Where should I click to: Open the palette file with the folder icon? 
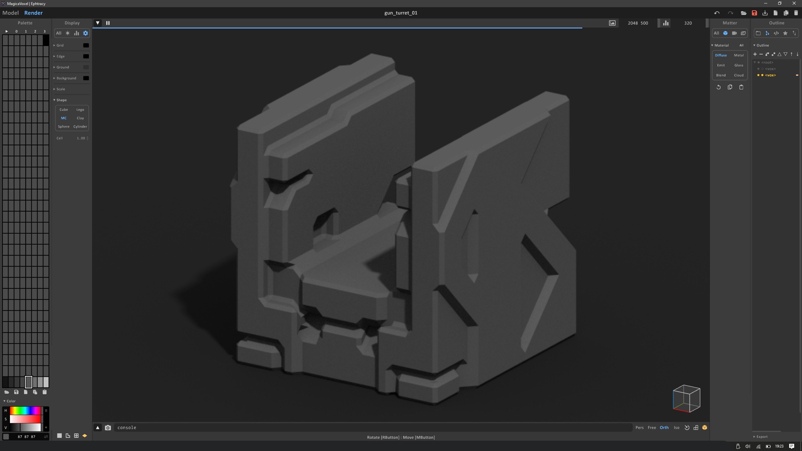7,392
